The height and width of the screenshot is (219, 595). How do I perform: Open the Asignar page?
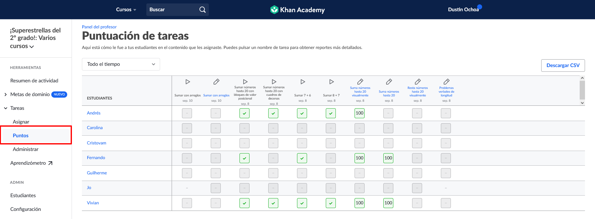pyautogui.click(x=21, y=122)
